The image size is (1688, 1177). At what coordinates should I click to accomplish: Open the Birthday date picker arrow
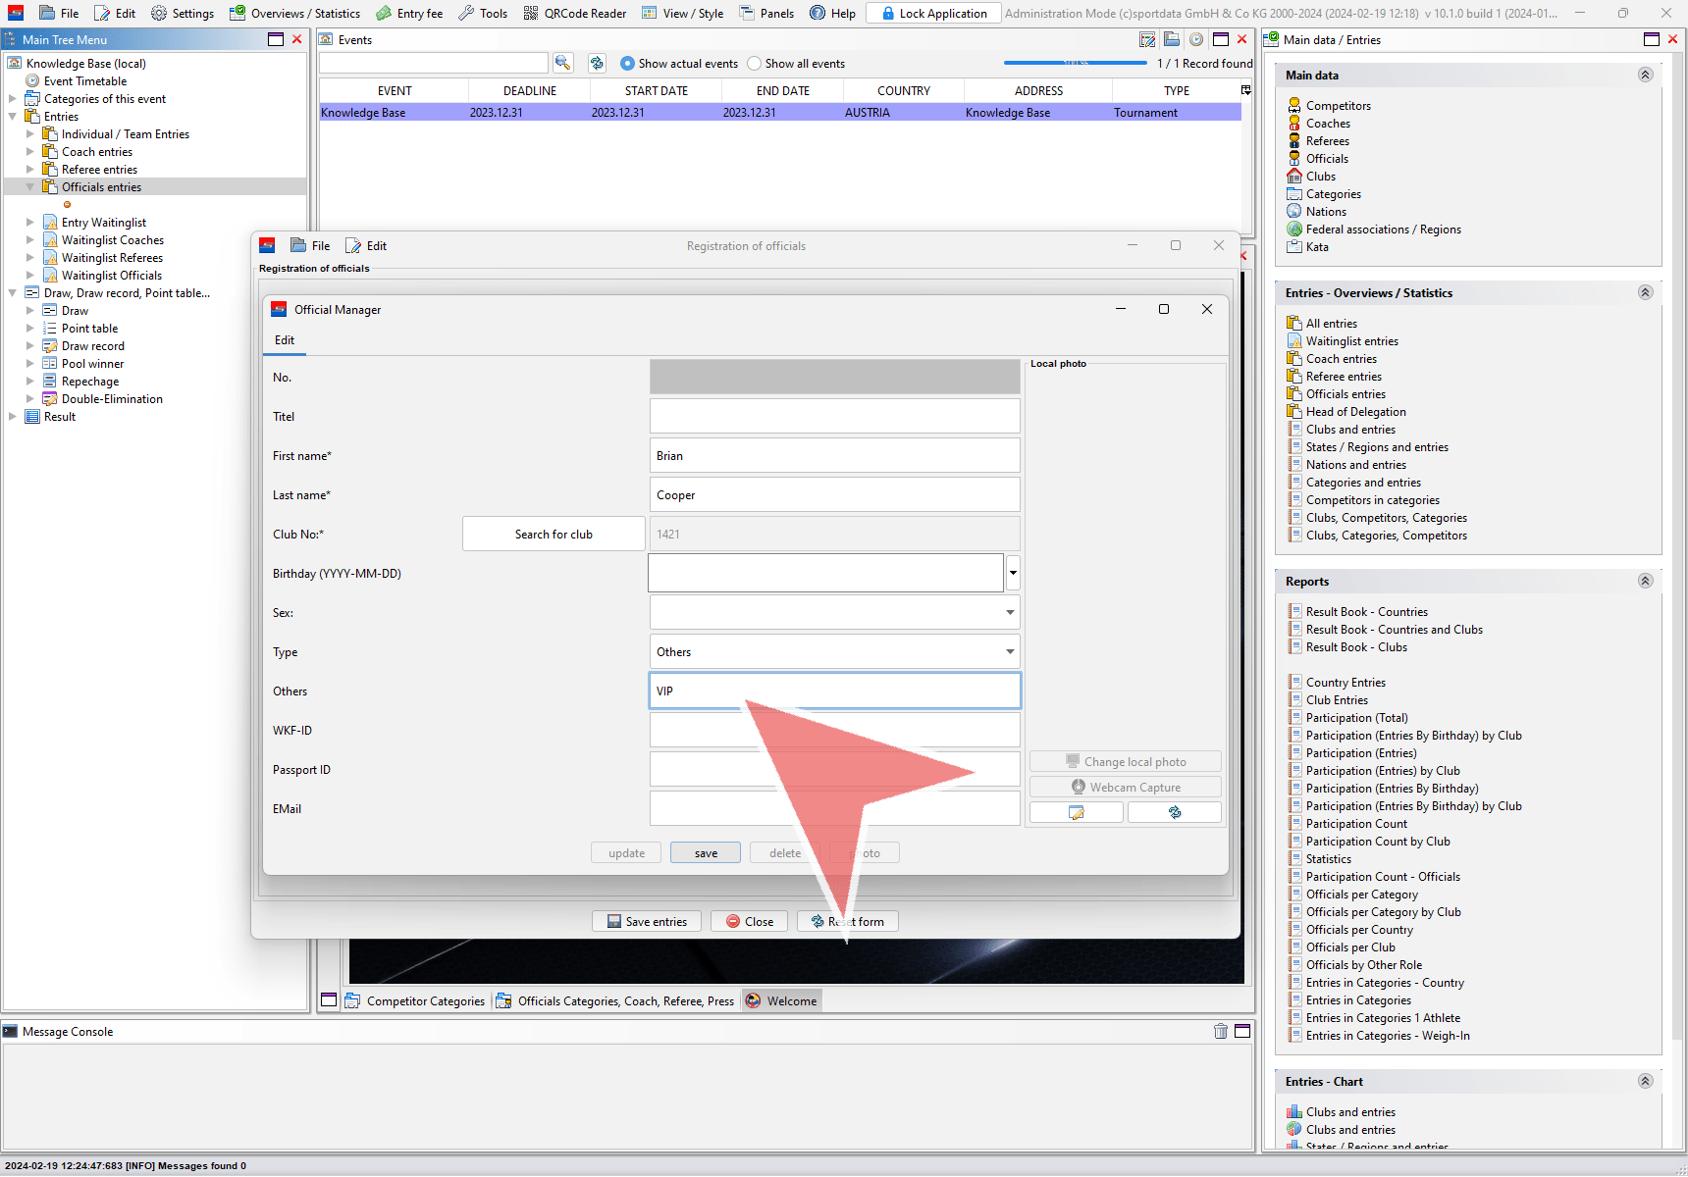(x=1013, y=573)
